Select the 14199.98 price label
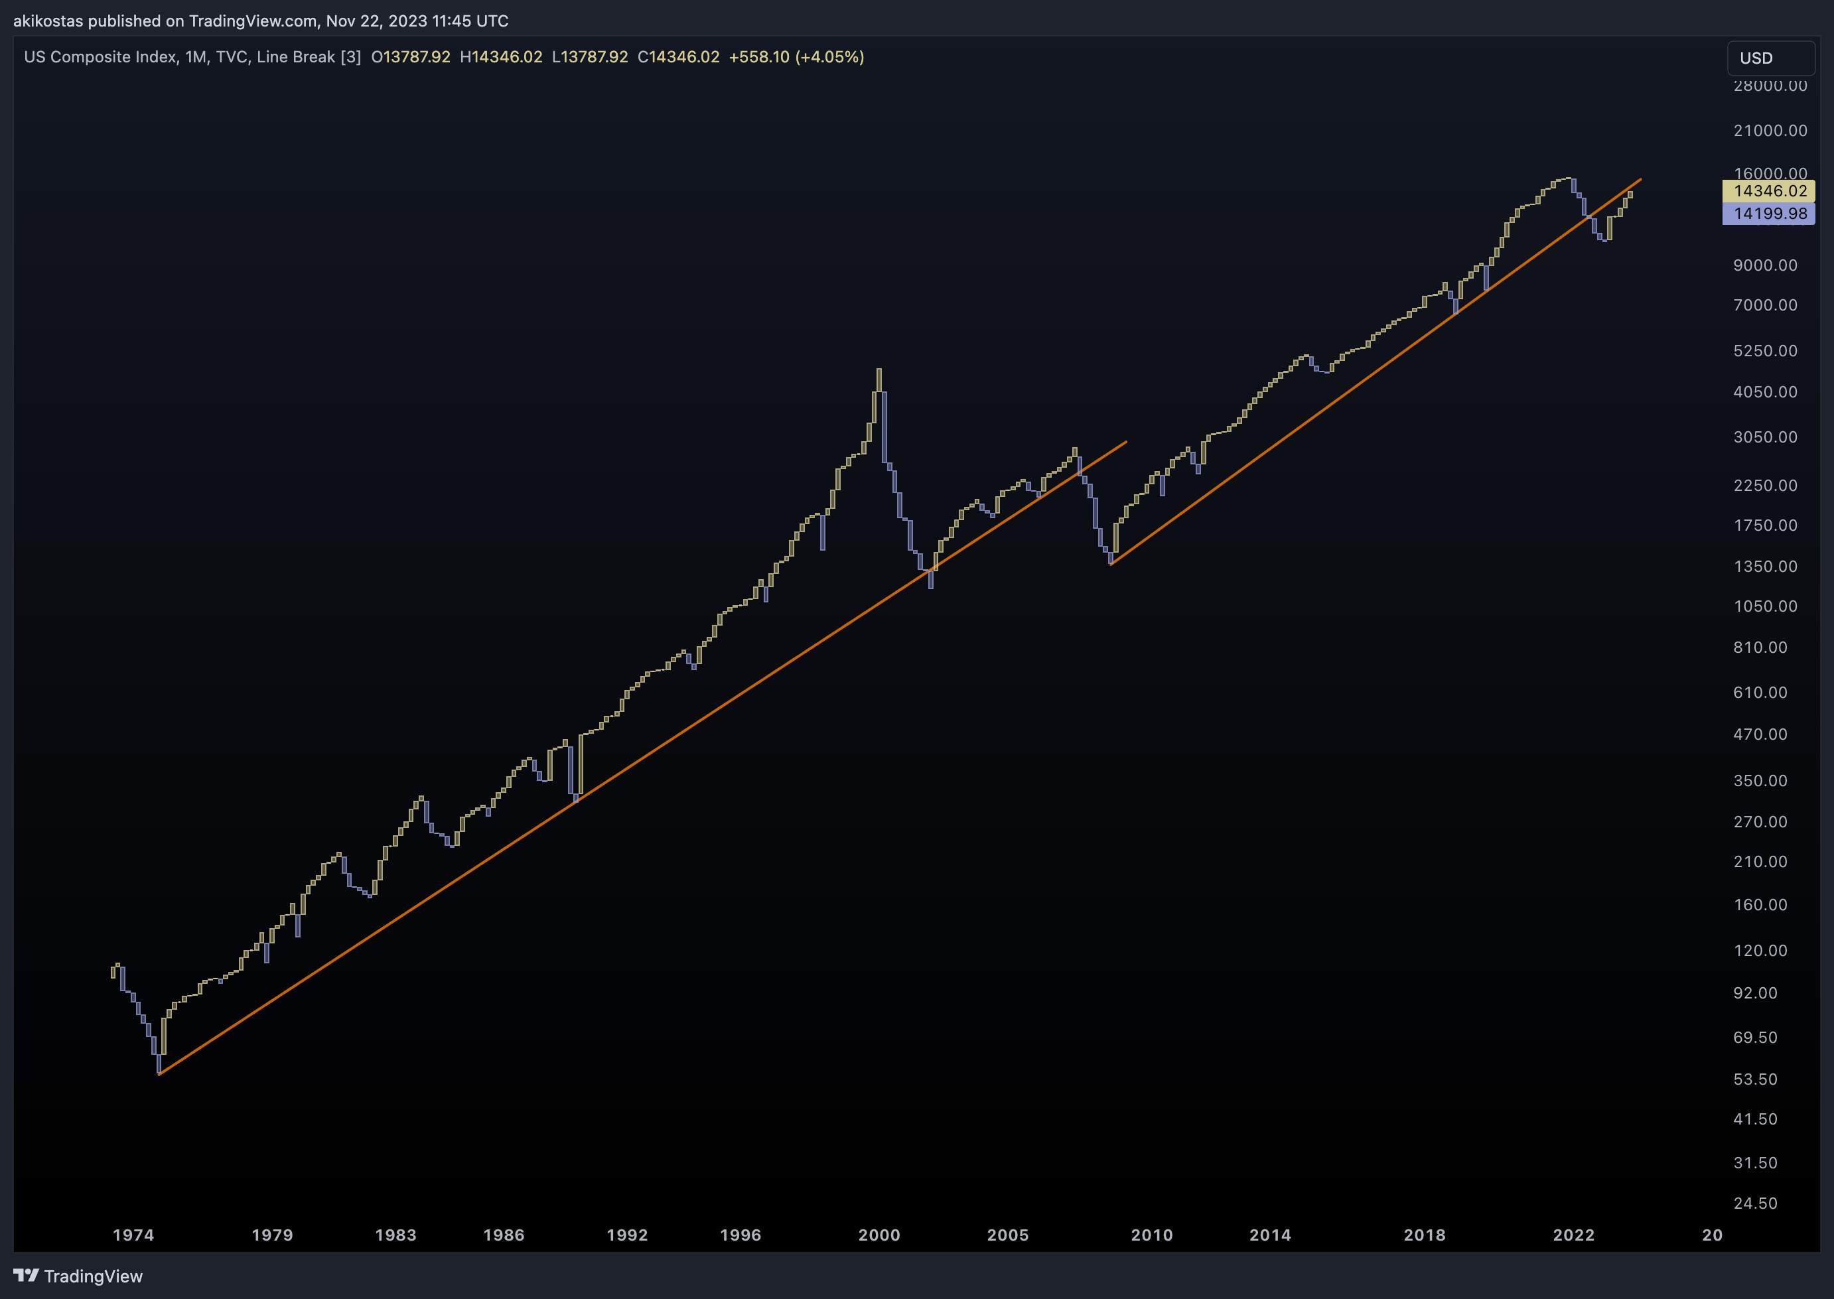 [1768, 214]
